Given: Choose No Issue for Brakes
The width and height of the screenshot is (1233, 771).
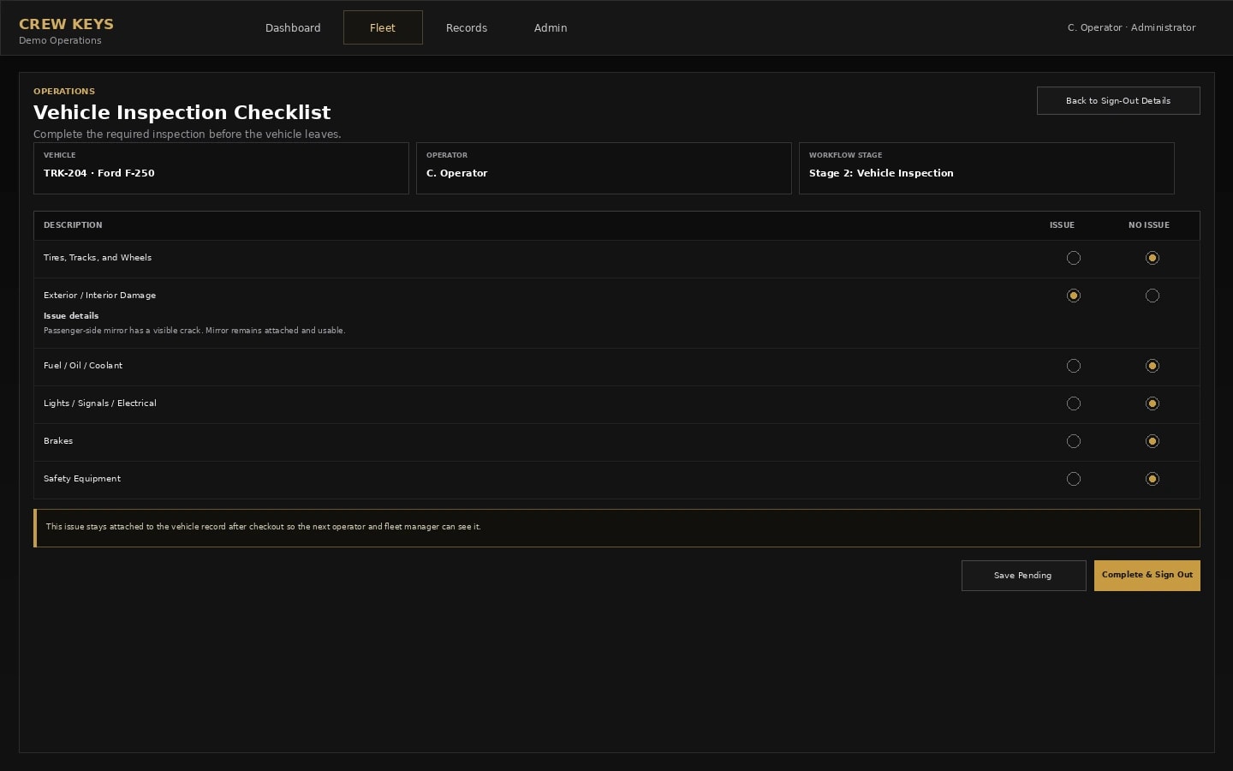Looking at the screenshot, I should click(1153, 441).
